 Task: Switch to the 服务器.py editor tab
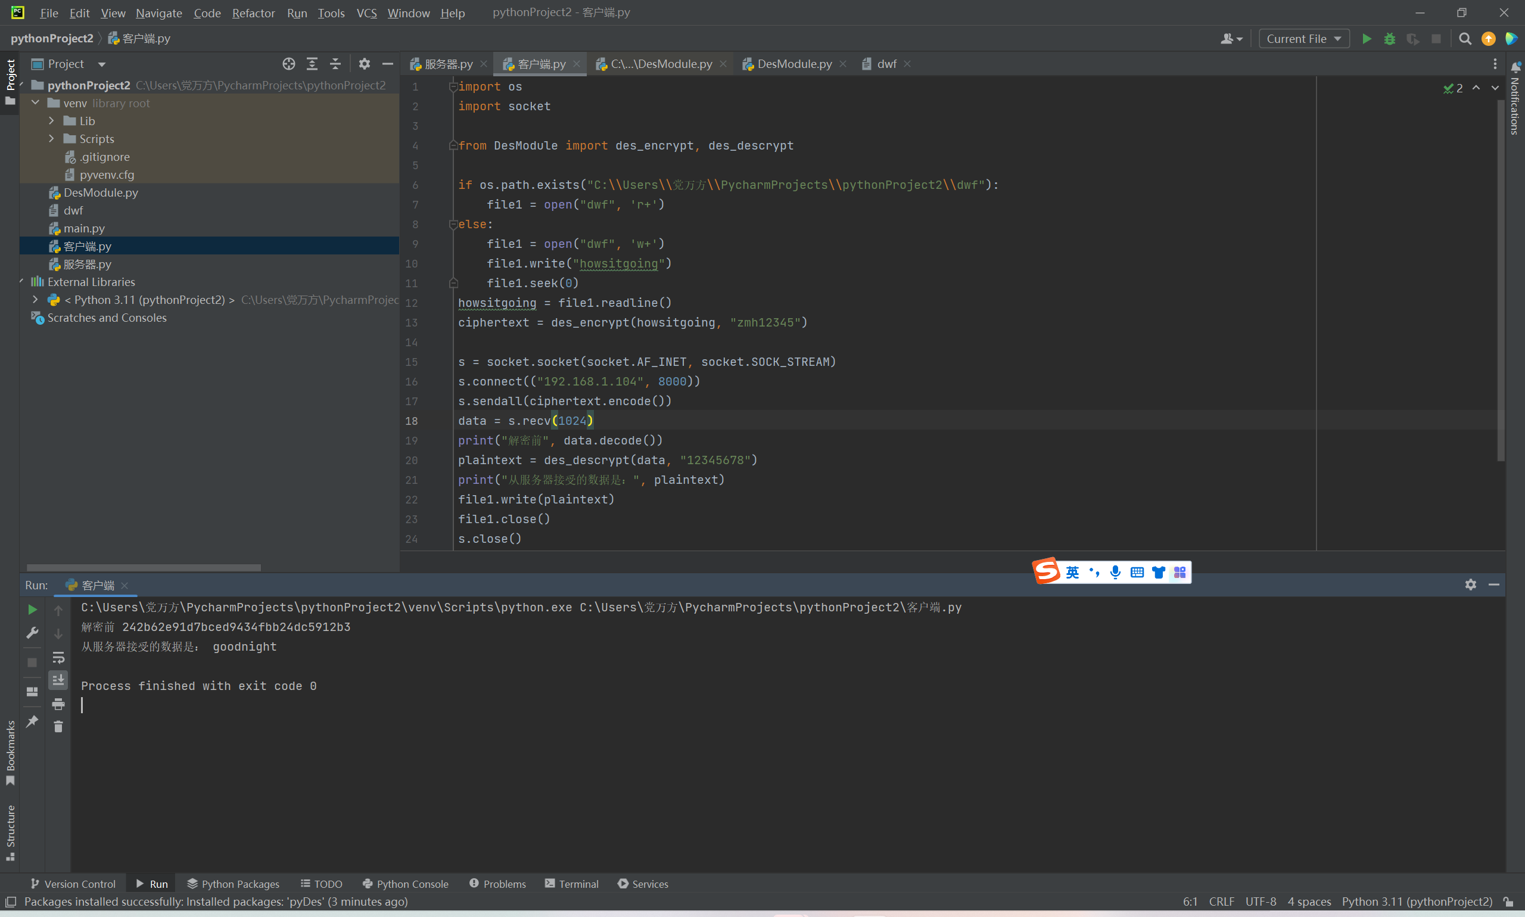(x=448, y=64)
